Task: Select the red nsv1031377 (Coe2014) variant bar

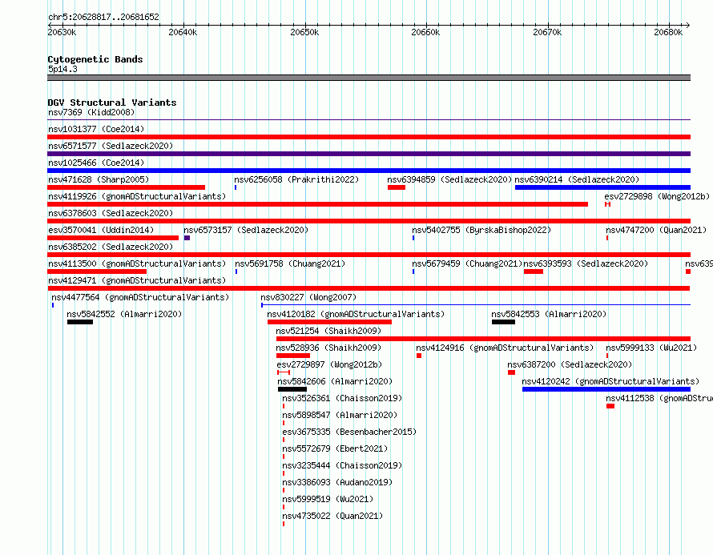Action: [369, 137]
